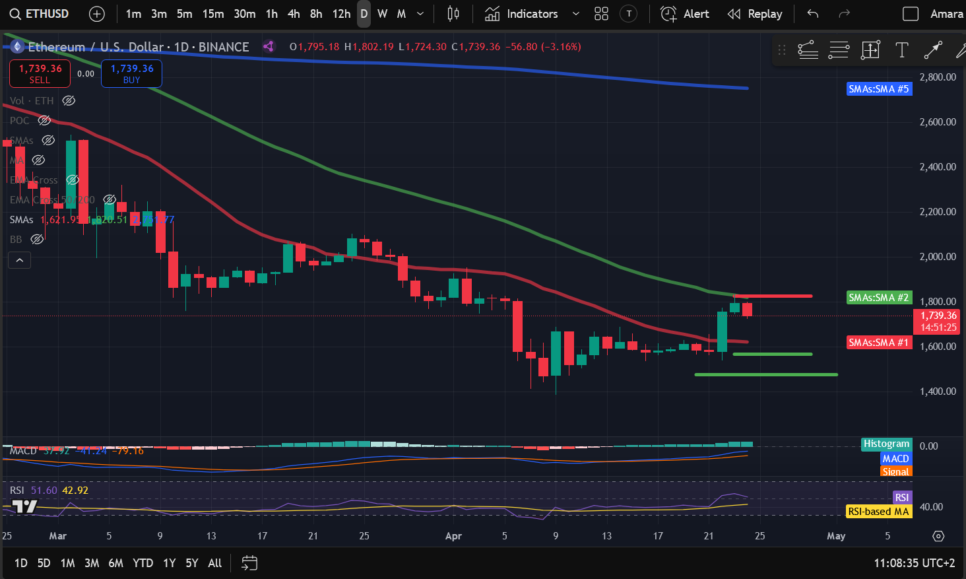Click the 11:08:35 UTC+2 timezone clock
The height and width of the screenshot is (579, 966).
point(914,563)
